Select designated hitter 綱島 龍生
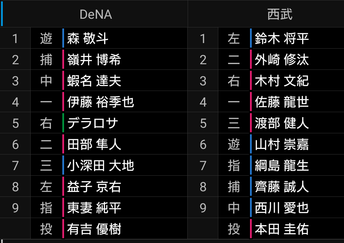Screen dimensions: 344x243 click(x=282, y=166)
